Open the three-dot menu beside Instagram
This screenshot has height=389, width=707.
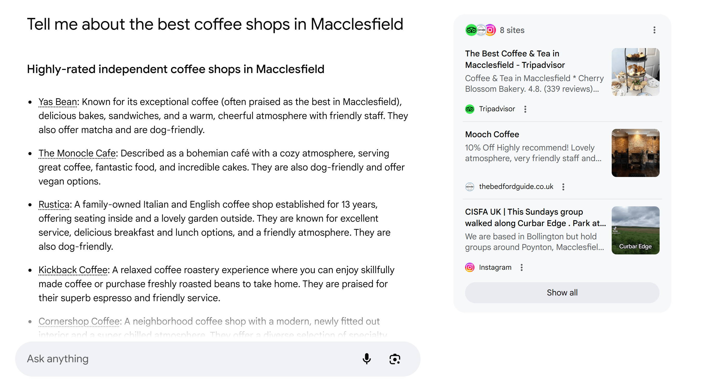[x=522, y=267]
